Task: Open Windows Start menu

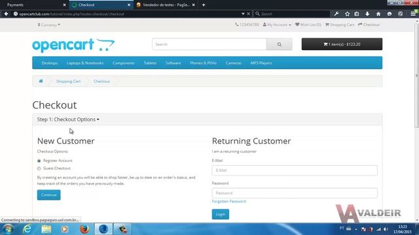Action: coord(8,229)
